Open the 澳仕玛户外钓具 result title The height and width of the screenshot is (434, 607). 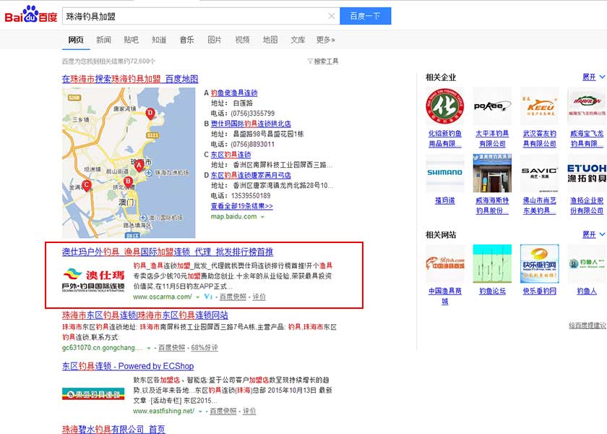tap(168, 252)
